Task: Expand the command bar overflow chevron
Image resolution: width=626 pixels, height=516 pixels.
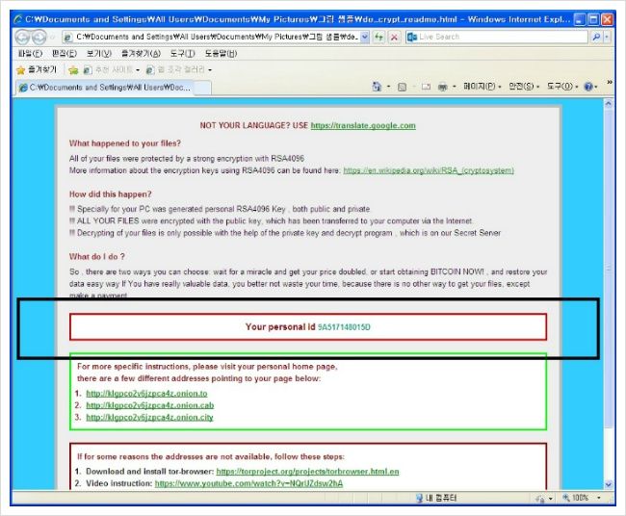Action: coord(610,82)
